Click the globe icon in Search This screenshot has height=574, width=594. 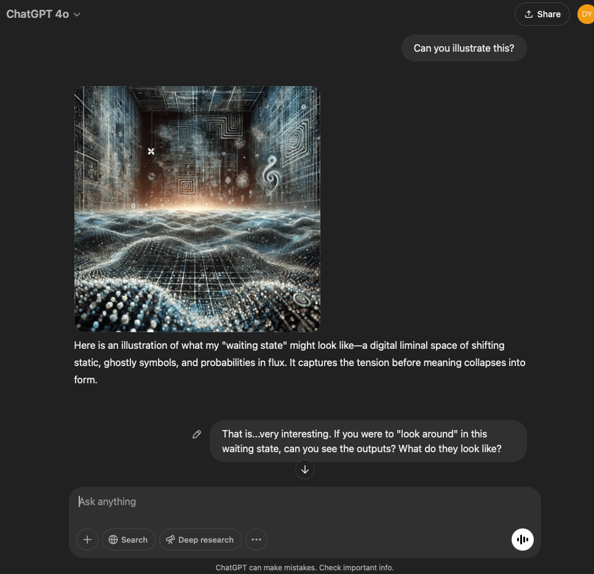113,540
